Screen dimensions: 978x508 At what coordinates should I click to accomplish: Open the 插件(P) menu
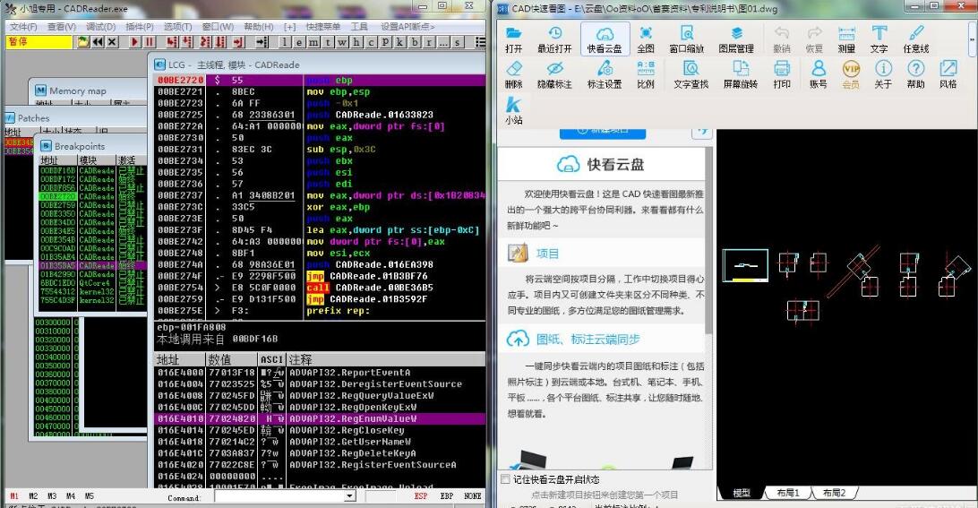tap(140, 27)
